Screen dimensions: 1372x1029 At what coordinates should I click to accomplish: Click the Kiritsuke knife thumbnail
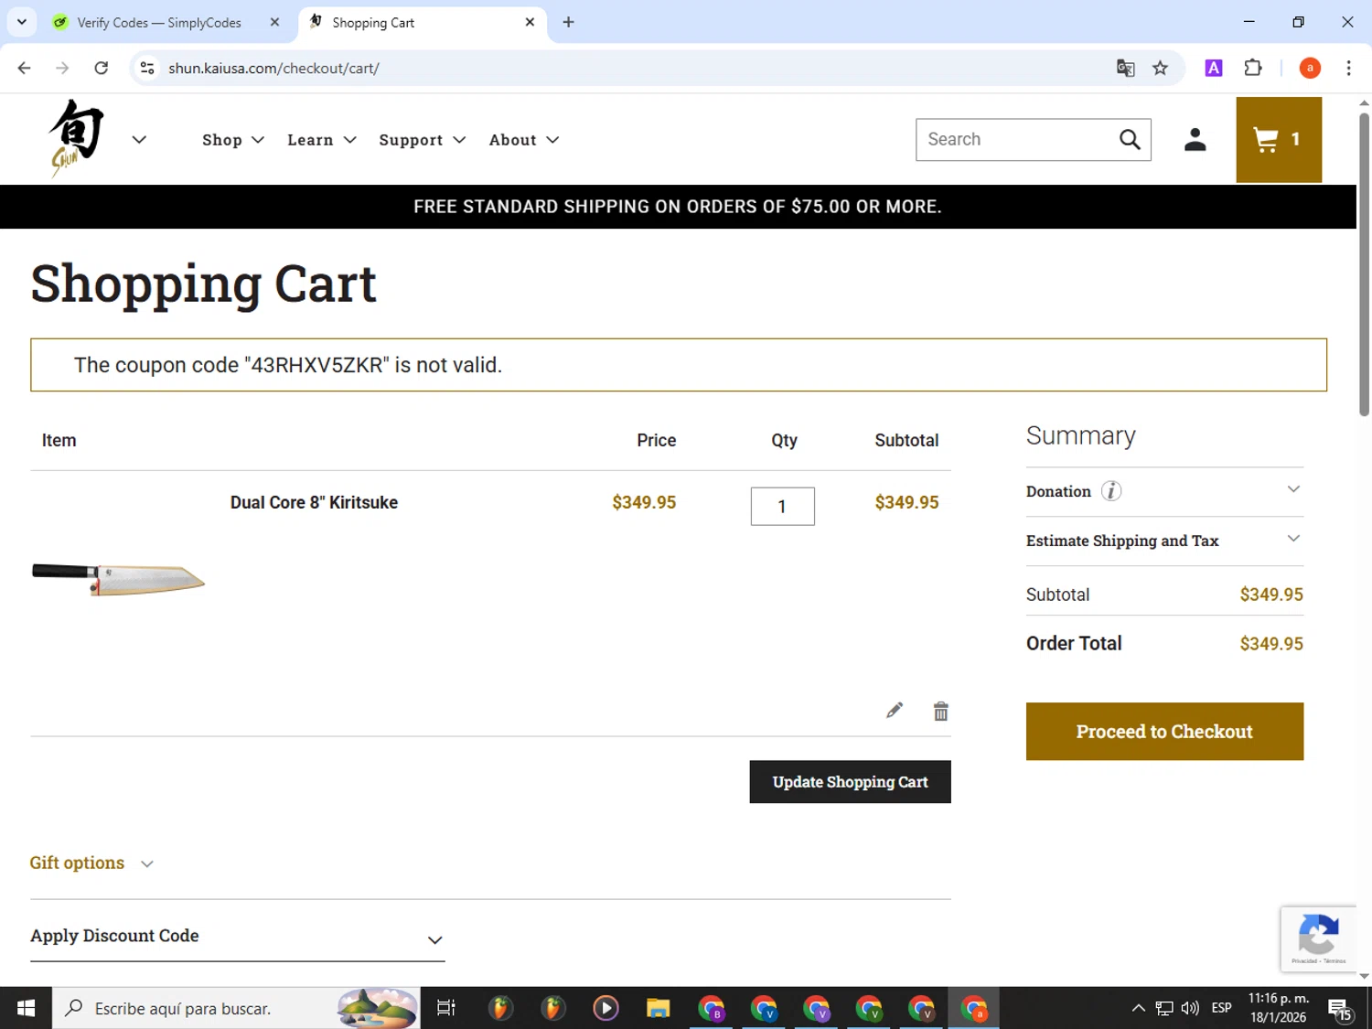(x=118, y=579)
